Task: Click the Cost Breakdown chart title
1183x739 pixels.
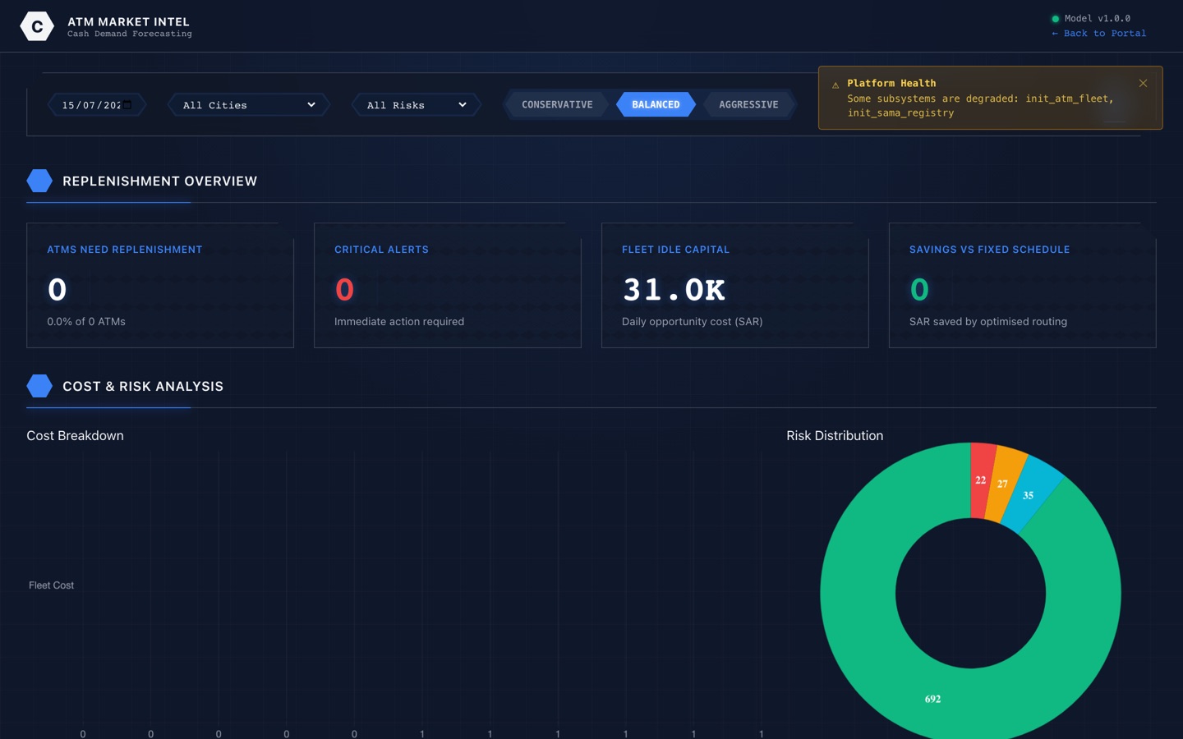Action: pyautogui.click(x=75, y=435)
